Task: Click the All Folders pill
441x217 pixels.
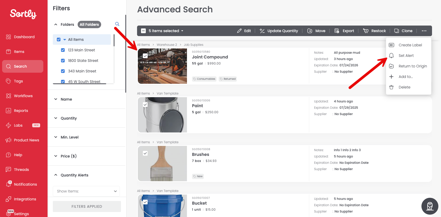Action: point(89,24)
